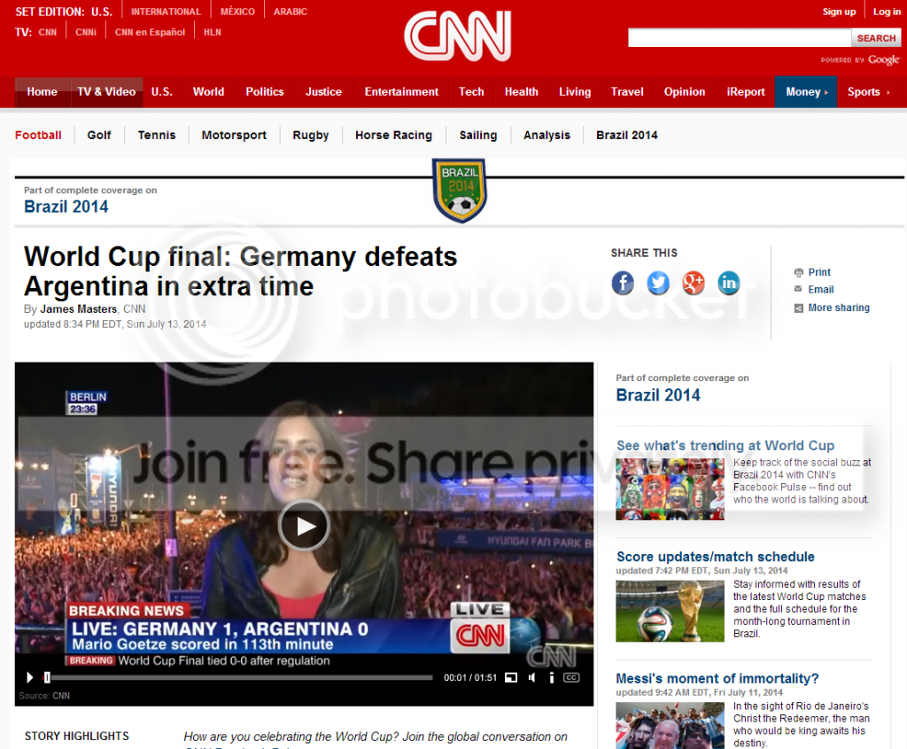The width and height of the screenshot is (907, 749).
Task: Click the CNN logo in the header
Action: click(458, 35)
